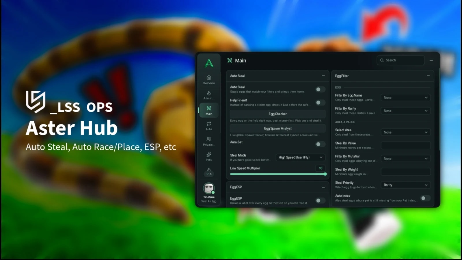Open the Admin section via its flame icon

(209, 93)
